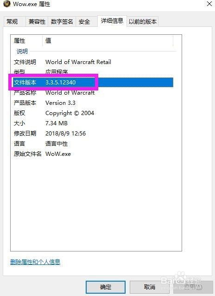Image resolution: width=215 pixels, height=296 pixels.
Task: Open 删除属性和个人信息 link
Action: pyautogui.click(x=35, y=262)
